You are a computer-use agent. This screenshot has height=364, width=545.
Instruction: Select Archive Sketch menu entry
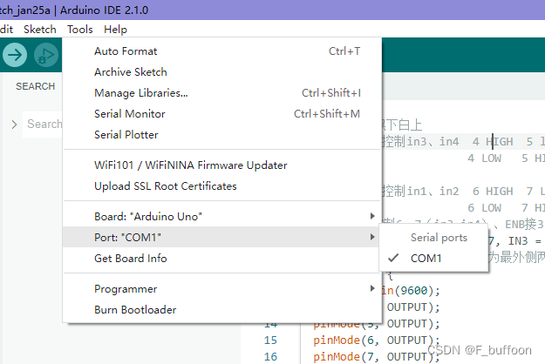(x=222, y=72)
